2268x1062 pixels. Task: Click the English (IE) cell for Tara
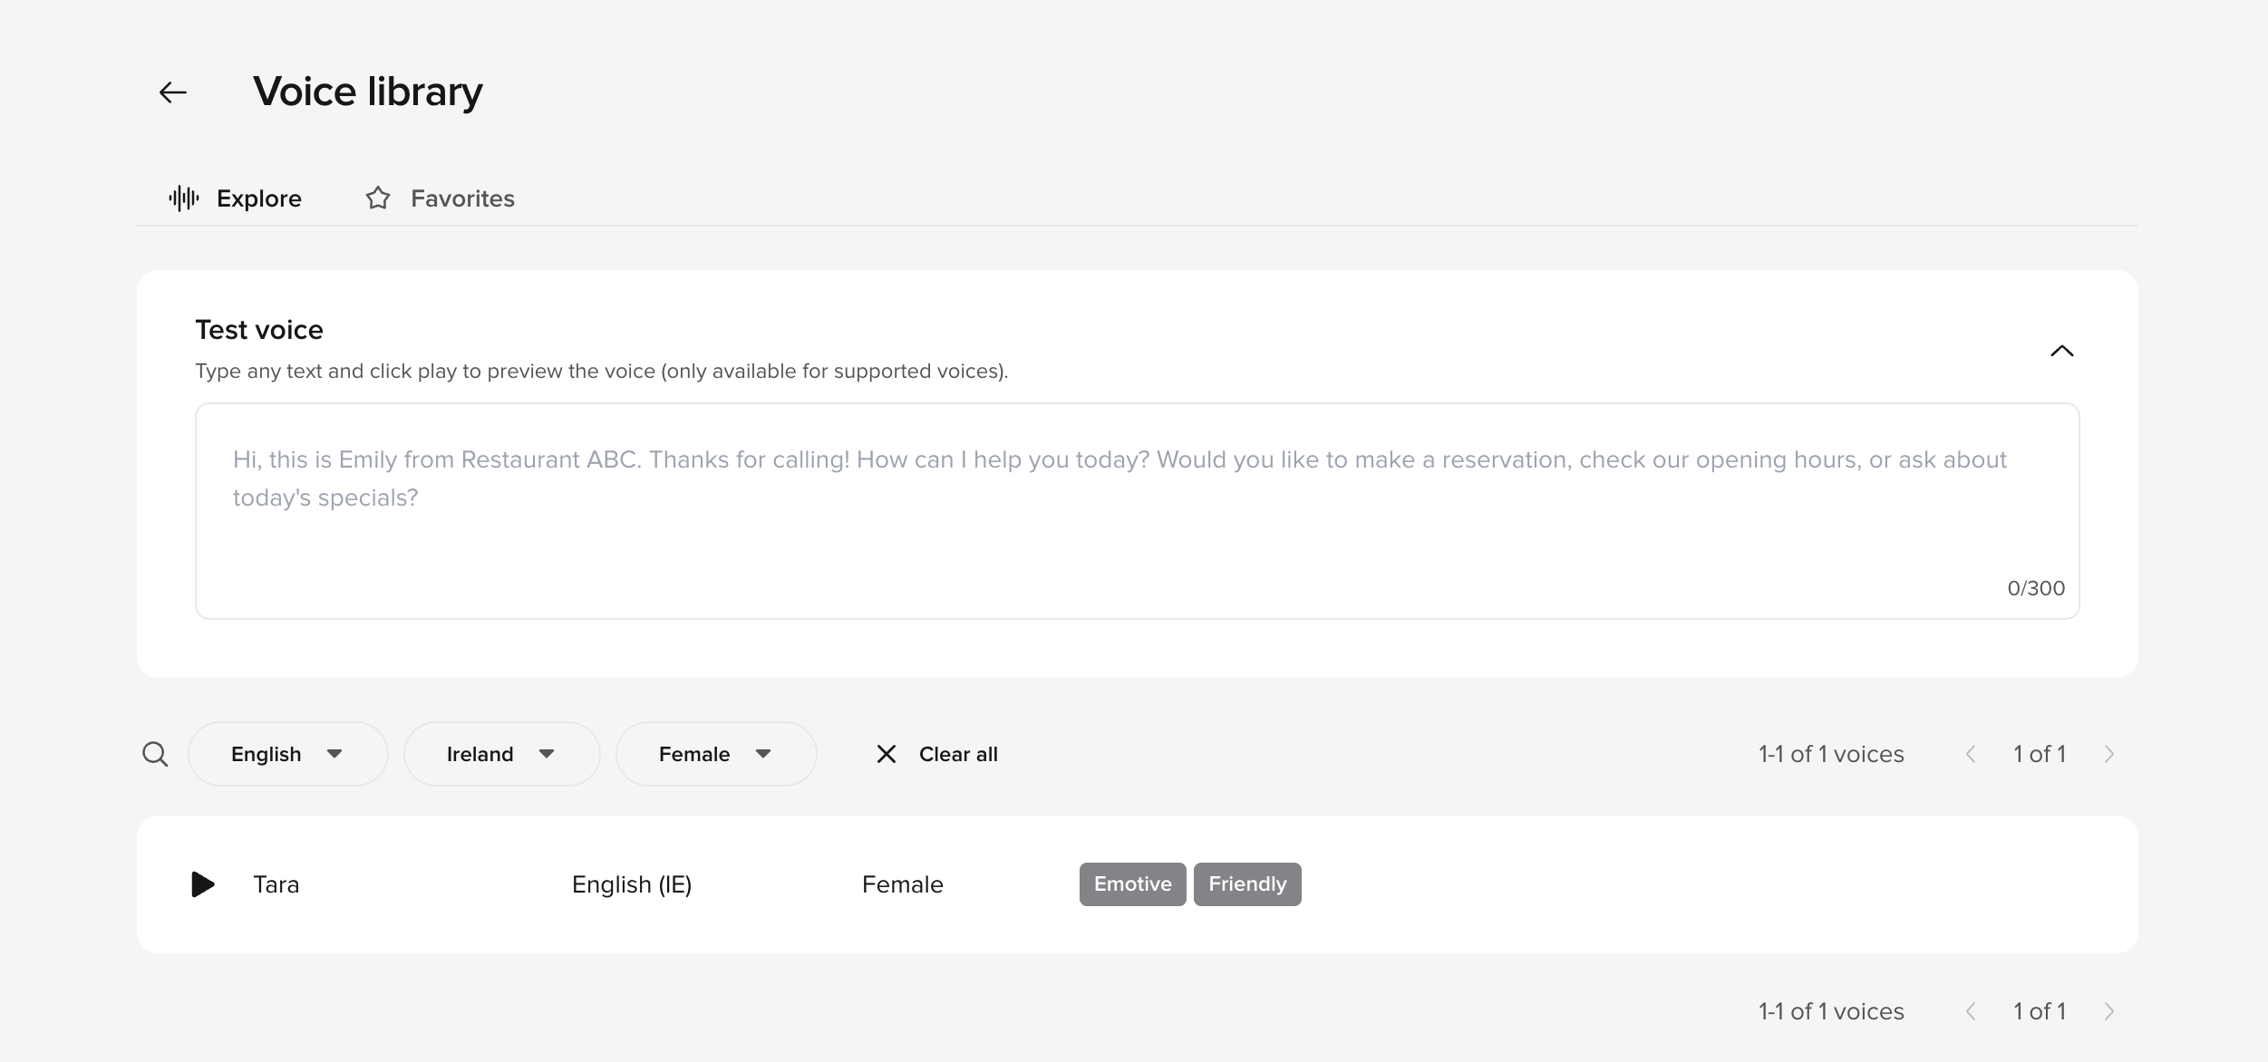(632, 884)
